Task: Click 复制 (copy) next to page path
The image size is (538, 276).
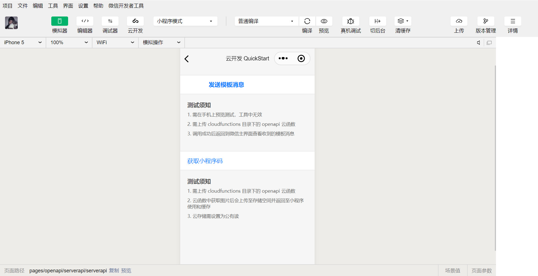Action: tap(114, 271)
